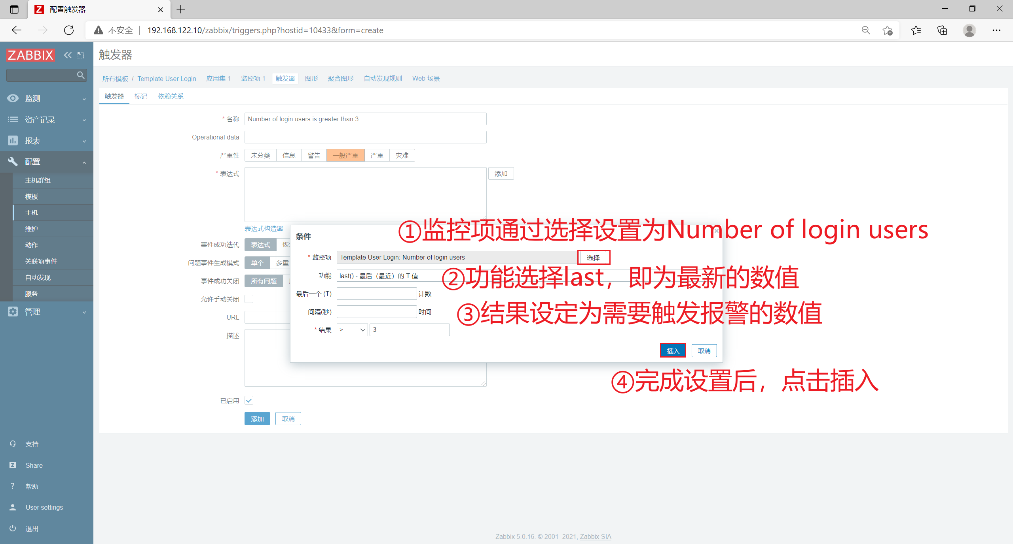This screenshot has height=544, width=1013.
Task: Expand the 资产记录 sidebar section
Action: 84,120
